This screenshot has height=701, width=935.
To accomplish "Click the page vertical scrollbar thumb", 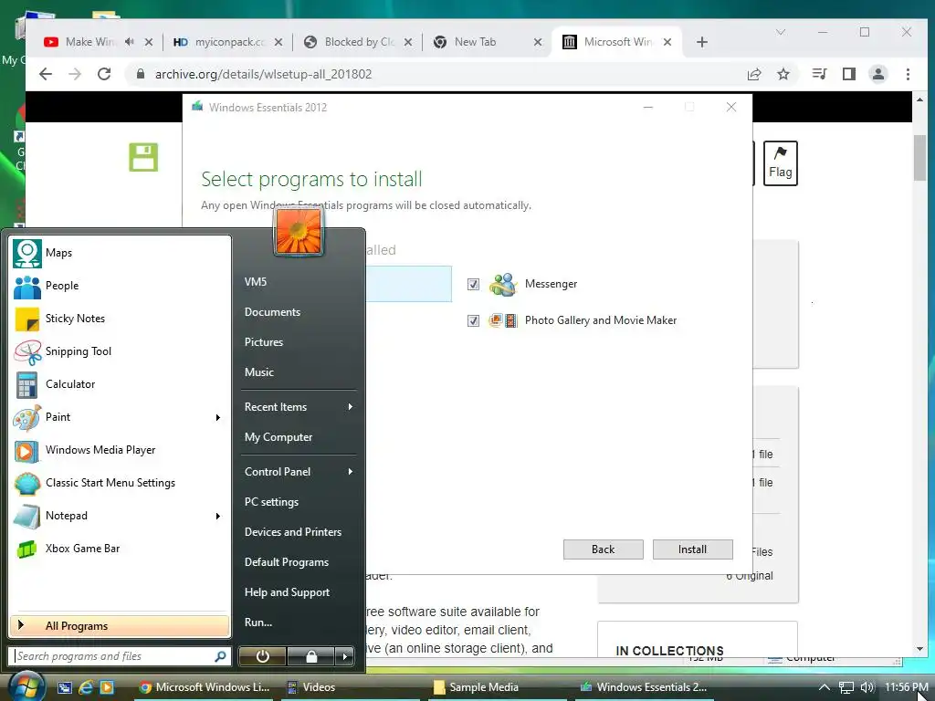I will coord(919,158).
